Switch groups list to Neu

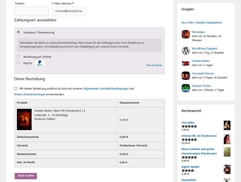click(x=184, y=23)
